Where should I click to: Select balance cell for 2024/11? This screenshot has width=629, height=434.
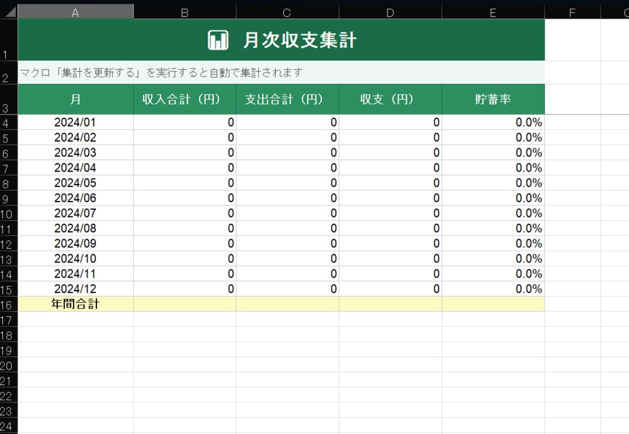390,274
